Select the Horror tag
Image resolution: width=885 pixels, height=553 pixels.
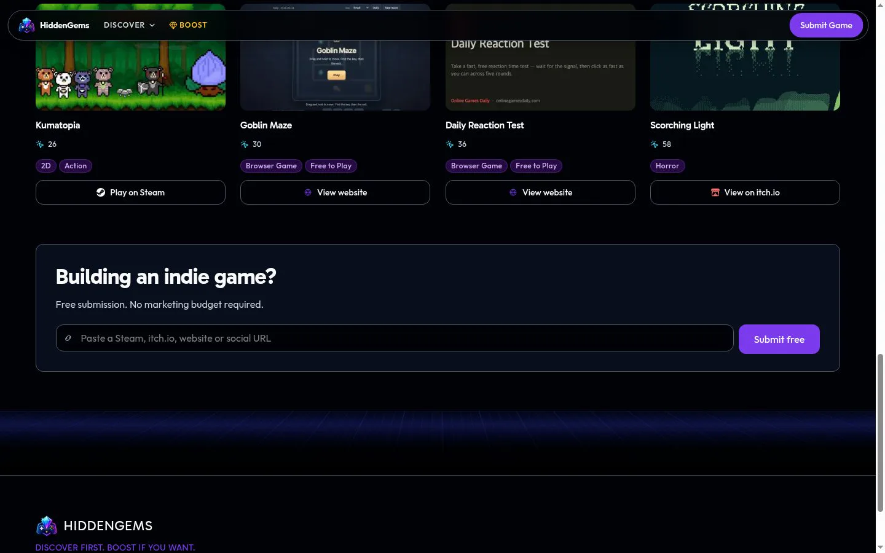click(667, 166)
